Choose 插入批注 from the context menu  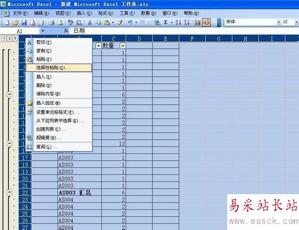click(59, 103)
